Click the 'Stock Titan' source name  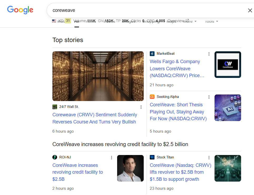pos(165,157)
